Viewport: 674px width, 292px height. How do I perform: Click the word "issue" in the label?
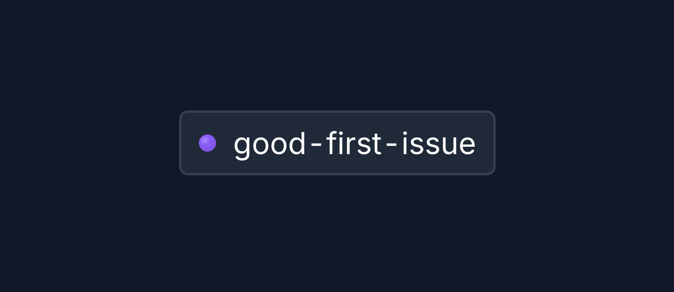point(438,144)
